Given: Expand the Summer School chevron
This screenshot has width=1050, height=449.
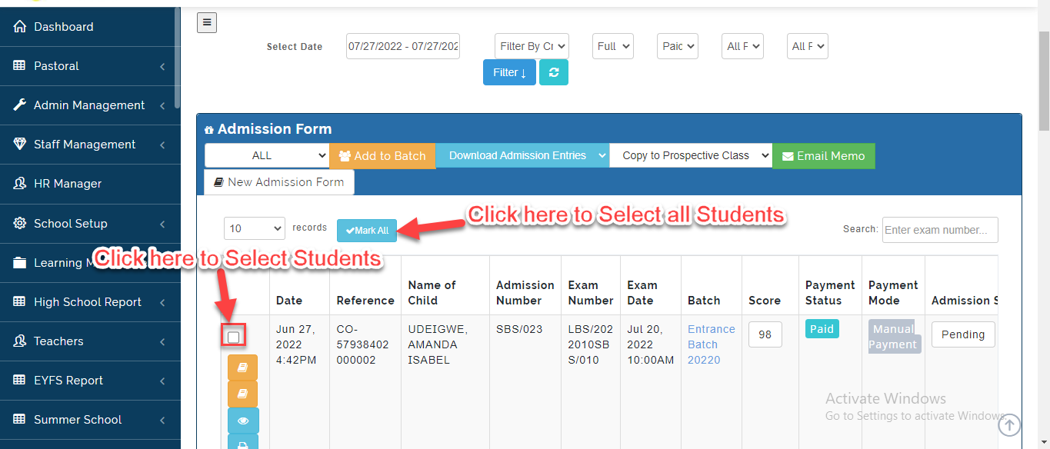Looking at the screenshot, I should 162,421.
